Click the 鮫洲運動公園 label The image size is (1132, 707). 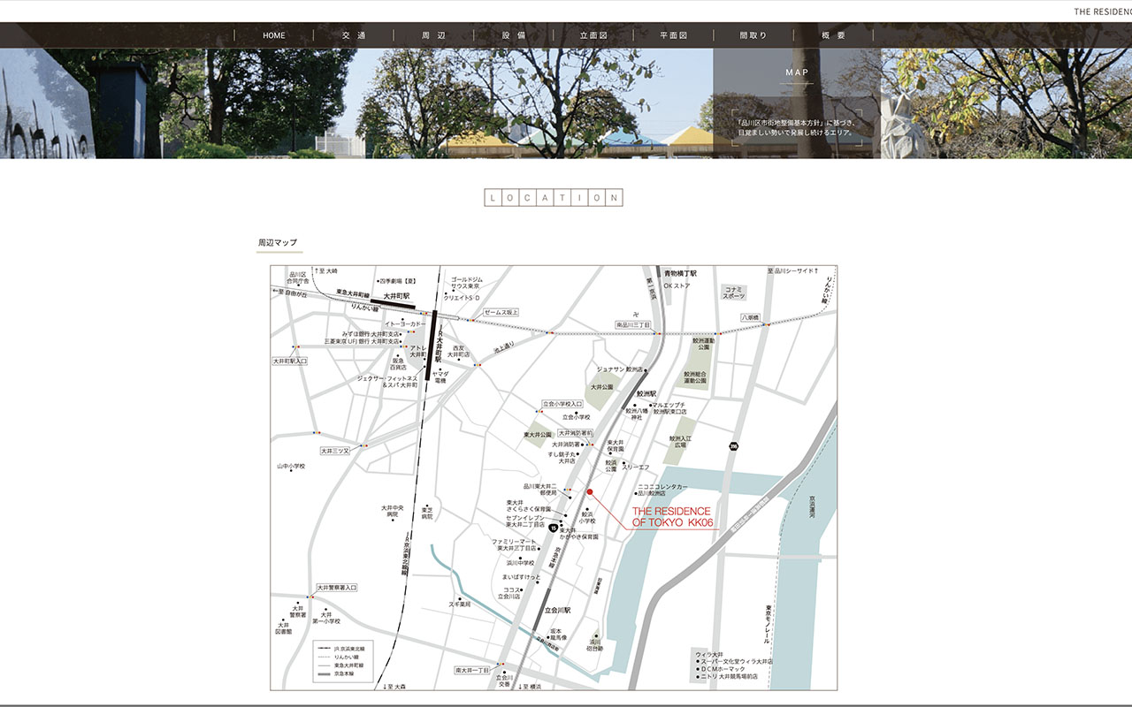point(703,343)
